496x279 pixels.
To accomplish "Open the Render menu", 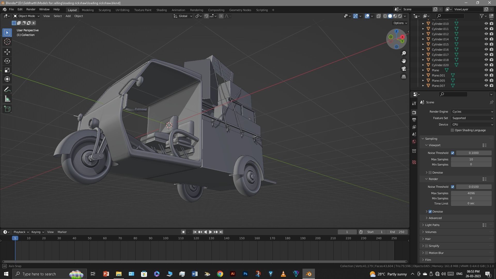I will 31,9.
